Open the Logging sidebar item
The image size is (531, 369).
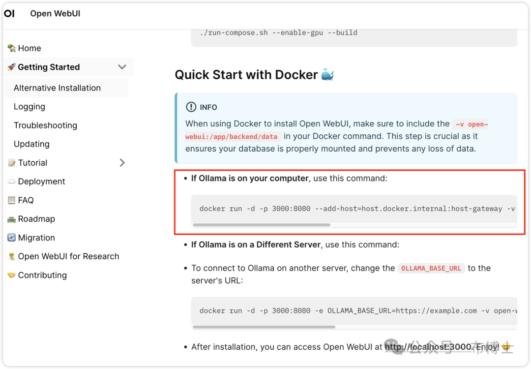point(29,107)
